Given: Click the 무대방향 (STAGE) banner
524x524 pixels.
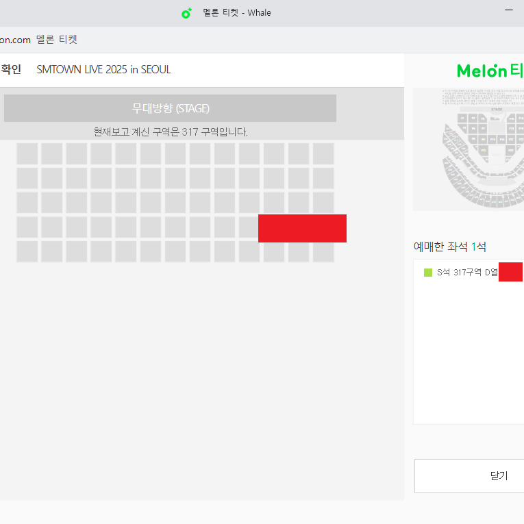Looking at the screenshot, I should click(x=170, y=108).
